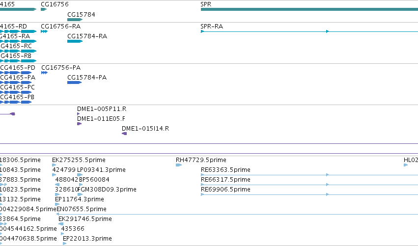418x246 pixels.
Task: Click the EK291746.5prime EST label
Action: [85, 219]
